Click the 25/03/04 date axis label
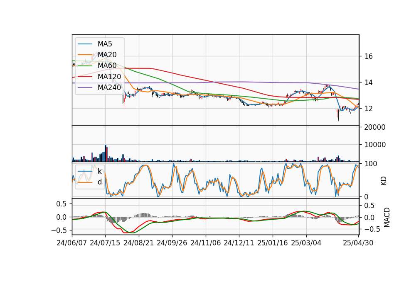399x286 pixels. [x=306, y=243]
